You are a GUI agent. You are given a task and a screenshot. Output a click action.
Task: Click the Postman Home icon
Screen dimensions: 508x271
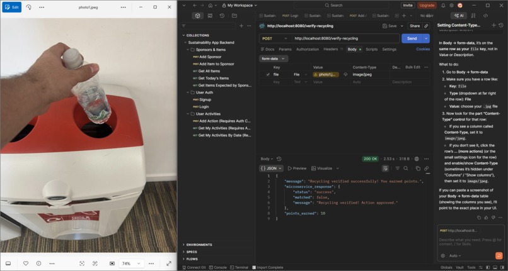211,5
